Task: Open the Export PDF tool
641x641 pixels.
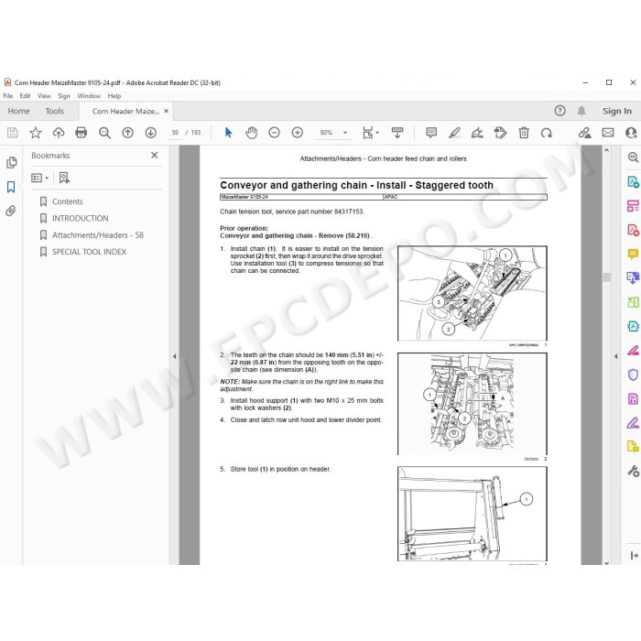Action: point(633,181)
